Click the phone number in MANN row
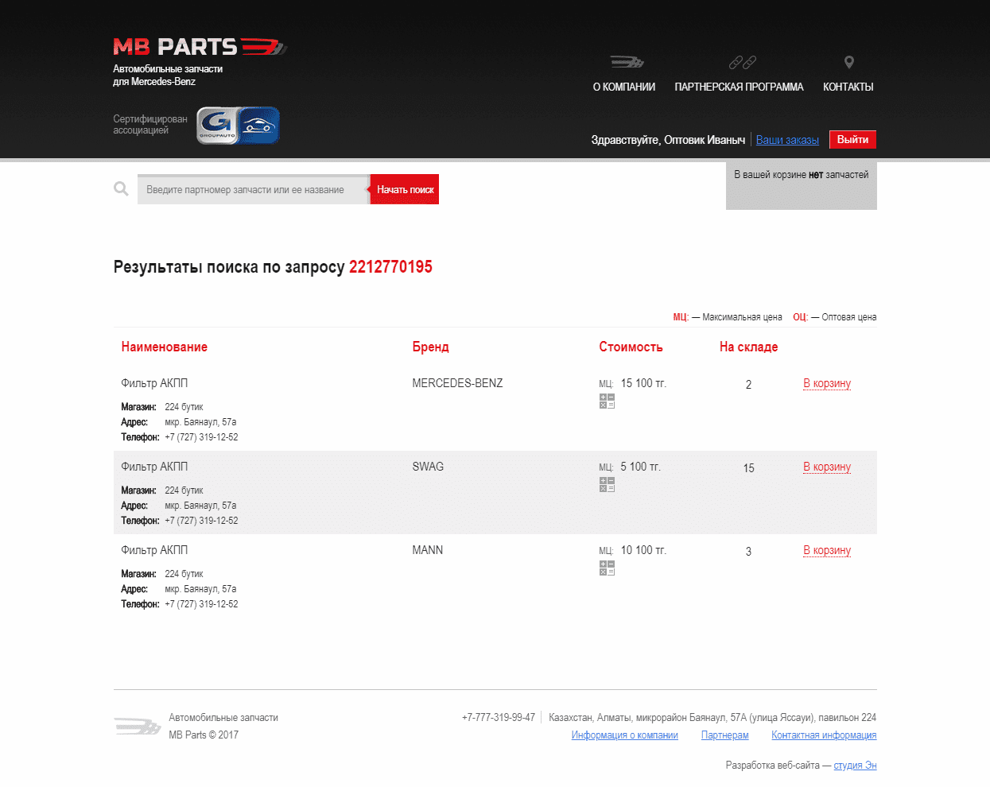 (x=201, y=604)
